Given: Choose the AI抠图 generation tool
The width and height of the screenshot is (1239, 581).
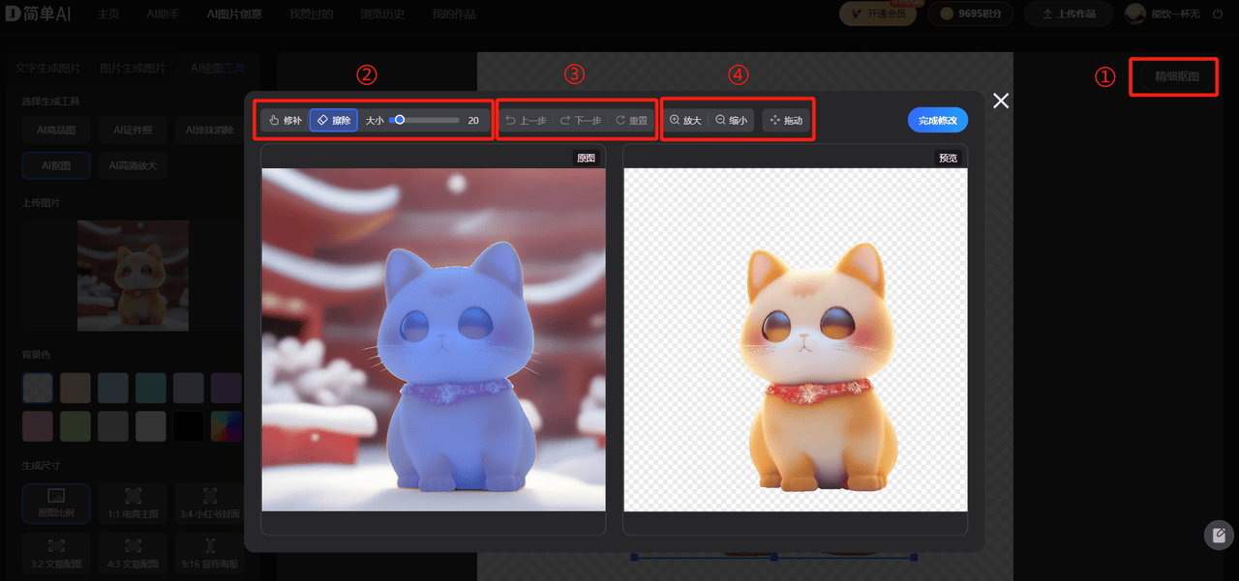Looking at the screenshot, I should coord(56,165).
